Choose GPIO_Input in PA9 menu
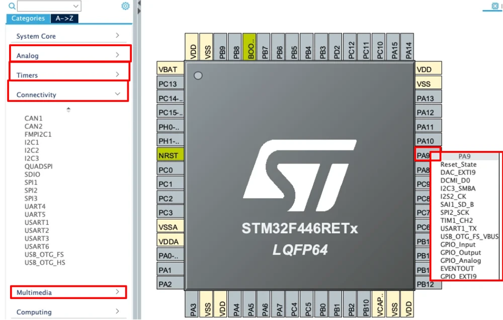The width and height of the screenshot is (503, 320). click(458, 244)
